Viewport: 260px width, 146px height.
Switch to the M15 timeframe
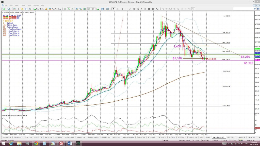pyautogui.click(x=170, y=9)
